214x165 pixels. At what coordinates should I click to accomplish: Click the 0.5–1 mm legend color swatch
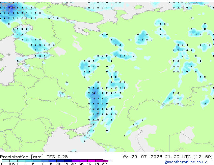coord(14,161)
